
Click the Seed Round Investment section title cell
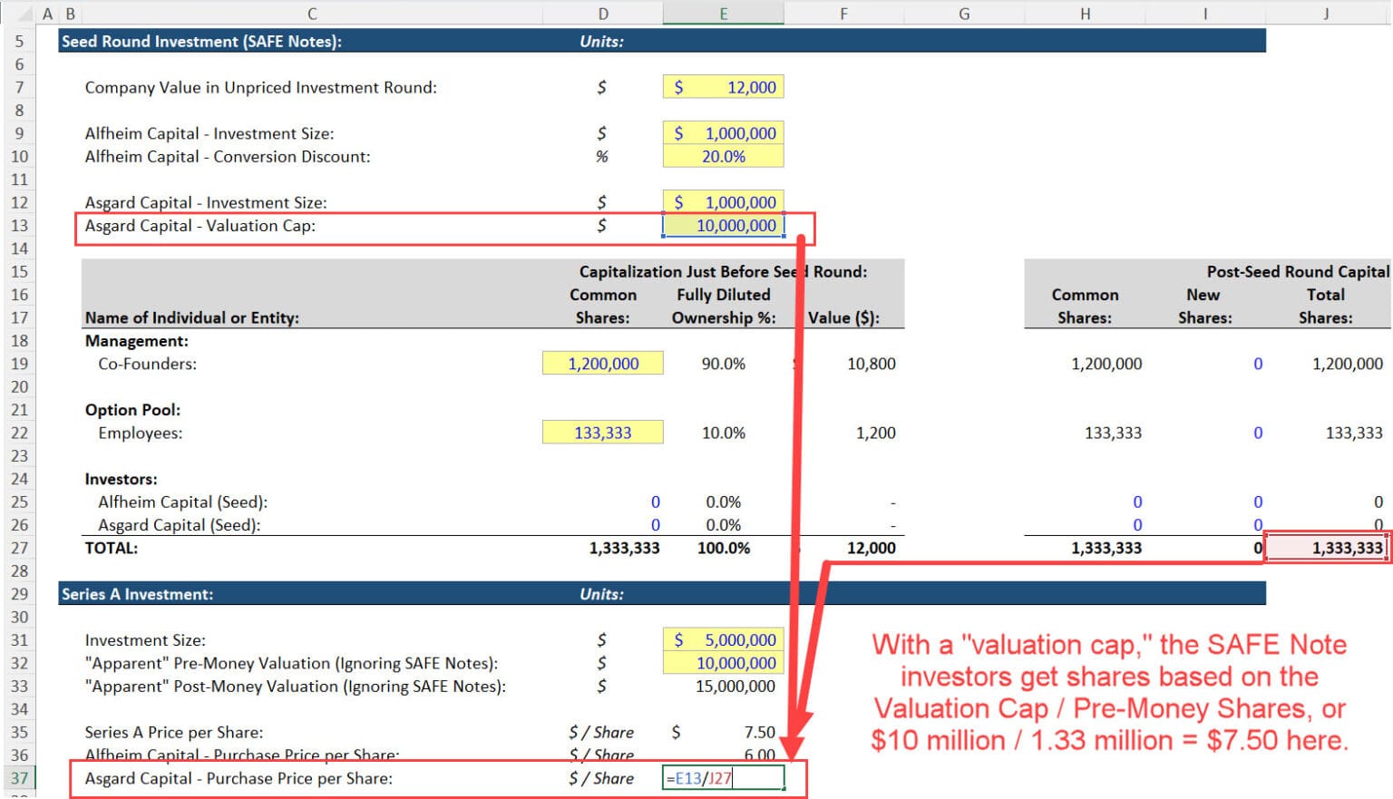(201, 42)
